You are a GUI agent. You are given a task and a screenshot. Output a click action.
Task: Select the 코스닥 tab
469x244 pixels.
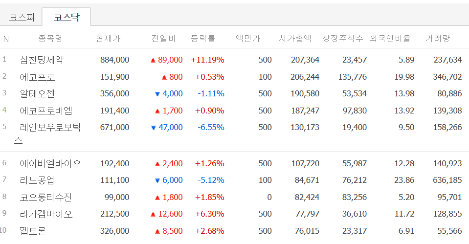[x=67, y=17]
